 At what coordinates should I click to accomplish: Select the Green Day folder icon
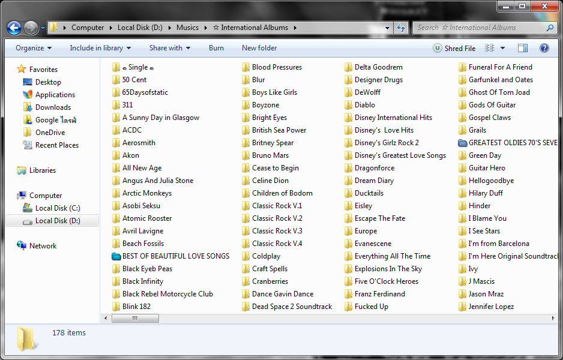(462, 155)
